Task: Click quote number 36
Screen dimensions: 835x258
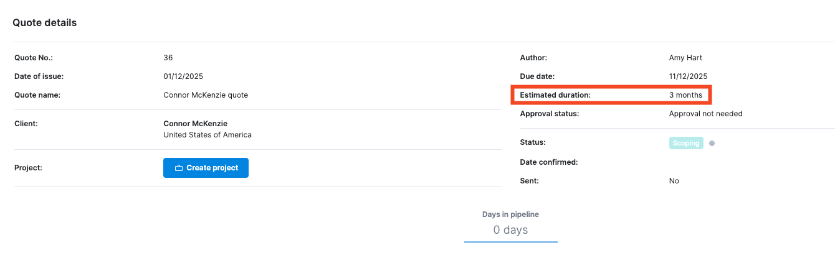Action: point(168,58)
